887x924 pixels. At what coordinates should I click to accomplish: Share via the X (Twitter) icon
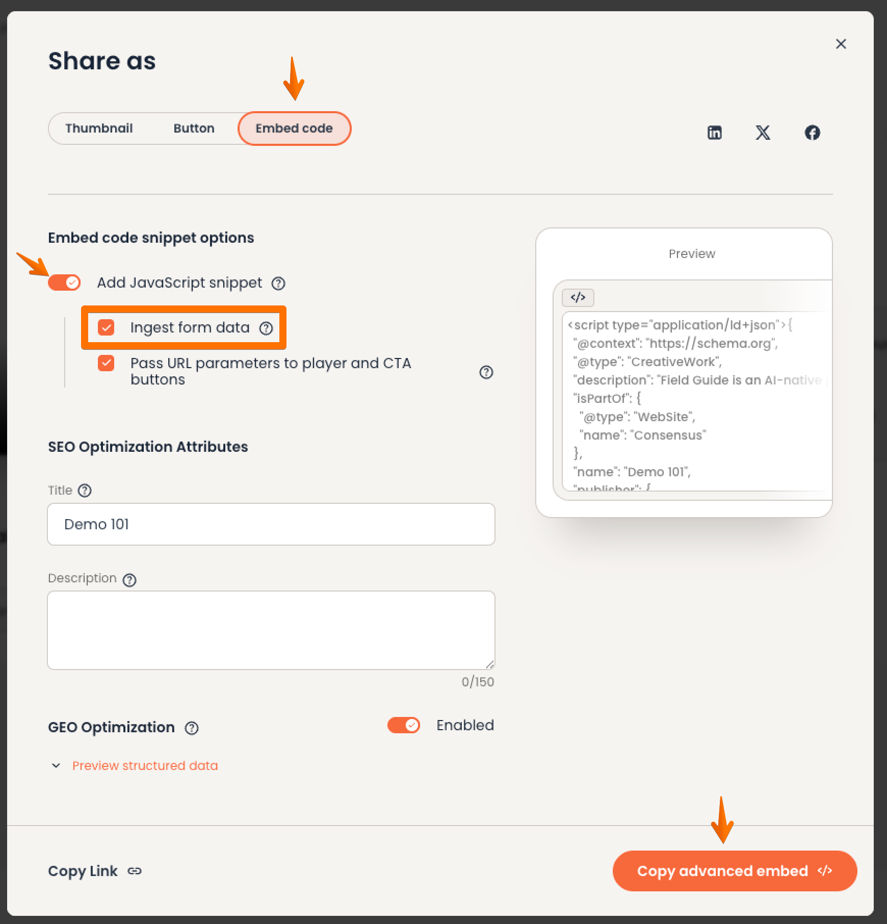(x=763, y=133)
